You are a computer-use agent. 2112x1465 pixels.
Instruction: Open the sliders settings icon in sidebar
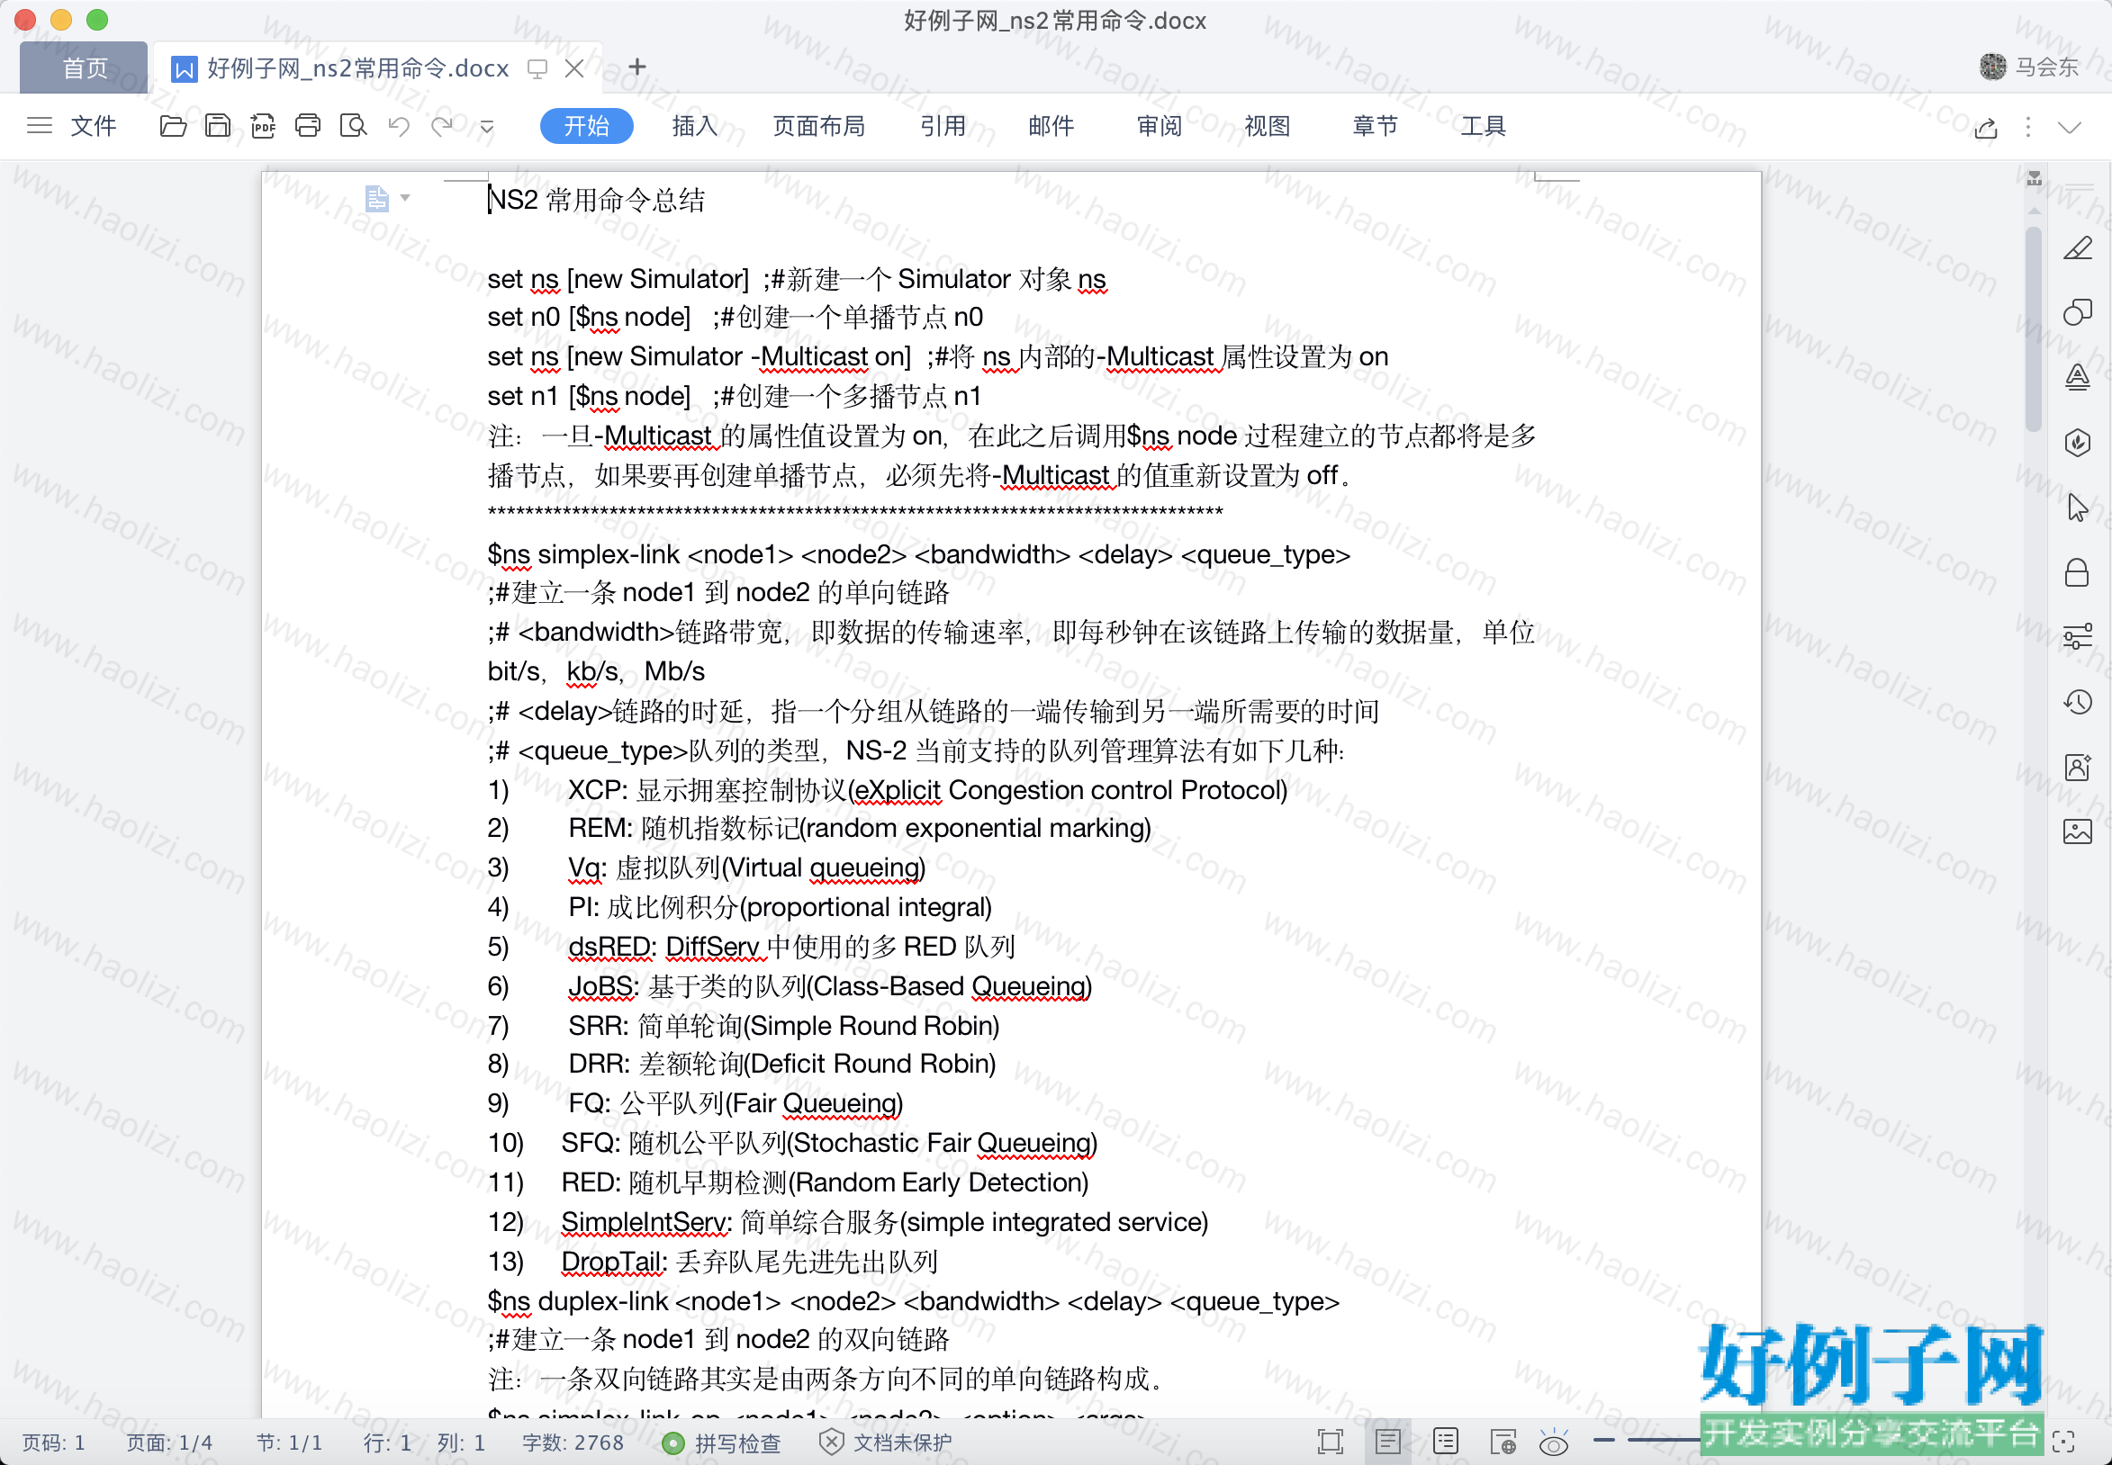[x=2078, y=636]
